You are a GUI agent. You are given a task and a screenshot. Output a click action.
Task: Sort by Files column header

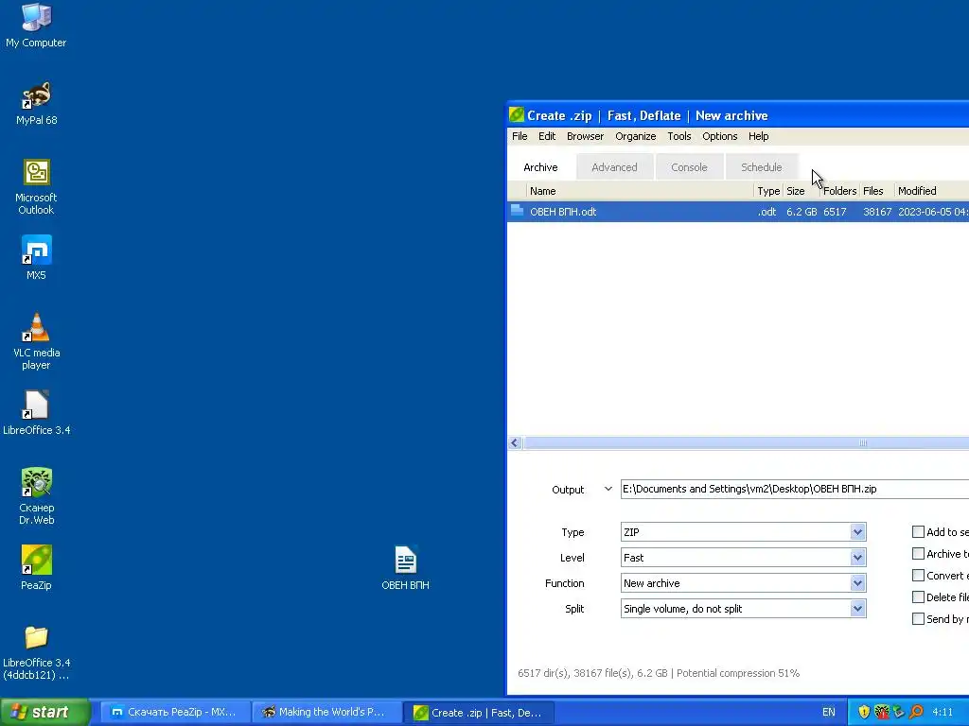point(876,191)
